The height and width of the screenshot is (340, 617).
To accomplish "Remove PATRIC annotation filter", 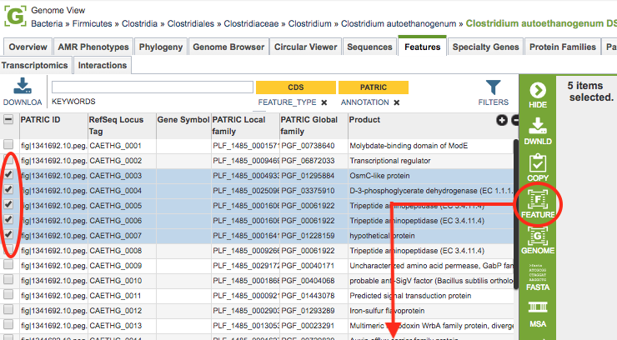I will point(397,102).
